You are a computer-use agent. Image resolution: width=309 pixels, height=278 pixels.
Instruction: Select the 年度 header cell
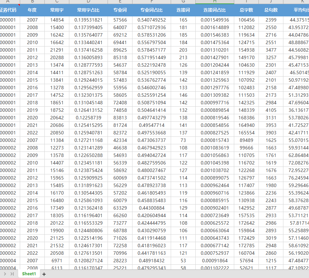(x=32, y=10)
